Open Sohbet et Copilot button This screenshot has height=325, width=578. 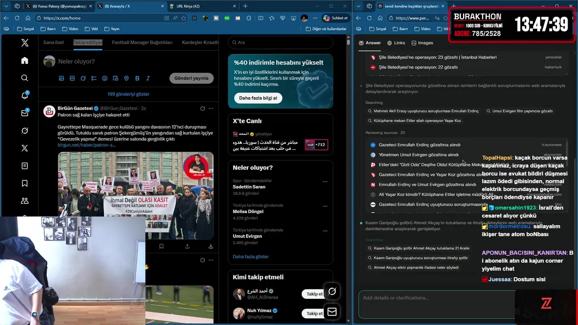[336, 18]
